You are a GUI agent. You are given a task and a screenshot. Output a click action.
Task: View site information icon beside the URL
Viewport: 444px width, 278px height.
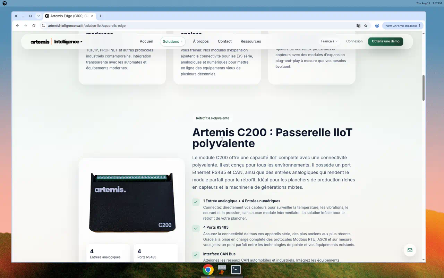tap(43, 26)
